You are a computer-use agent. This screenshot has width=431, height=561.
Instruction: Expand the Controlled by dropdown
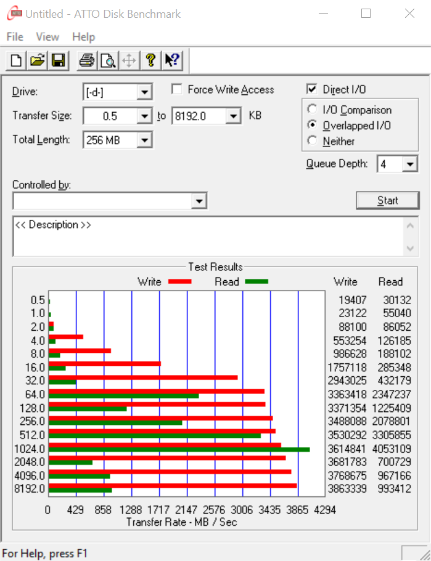click(x=199, y=201)
